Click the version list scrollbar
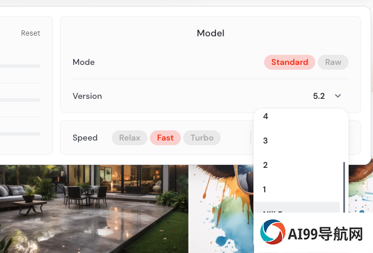 coord(344,187)
